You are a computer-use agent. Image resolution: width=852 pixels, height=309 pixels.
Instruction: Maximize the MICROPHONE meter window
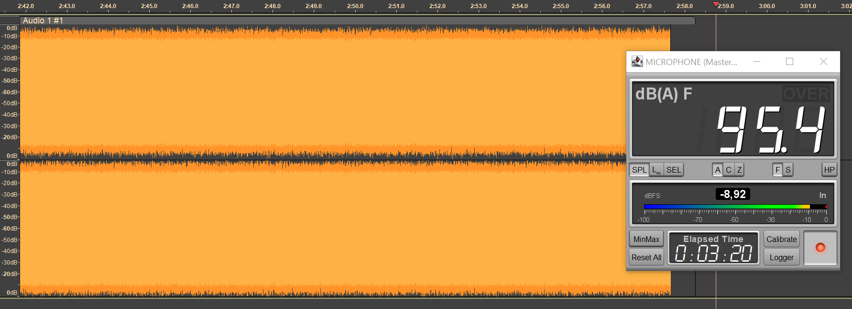pos(790,62)
